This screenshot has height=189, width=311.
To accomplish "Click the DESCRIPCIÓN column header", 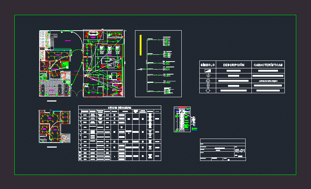I will pos(233,65).
